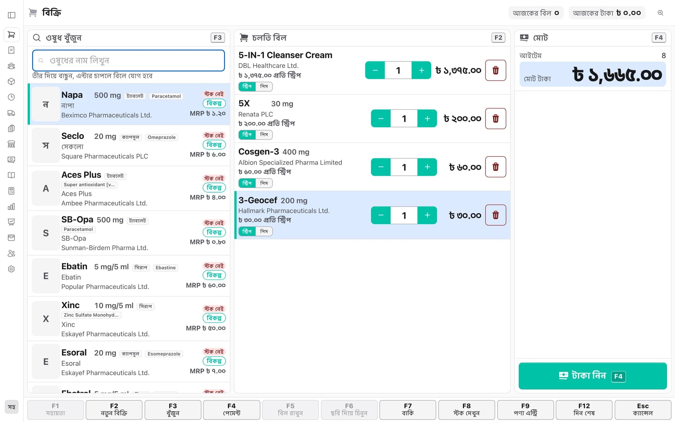Switch 5-IN-1 Cleanser Cream unit to পিস
The image size is (675, 422).
coord(264,86)
